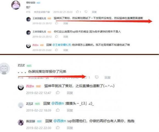Viewport: 159px width, 132px height.
Task: Open Z言Z's default Bilibili TV avatar
Action: [x=4, y=69]
